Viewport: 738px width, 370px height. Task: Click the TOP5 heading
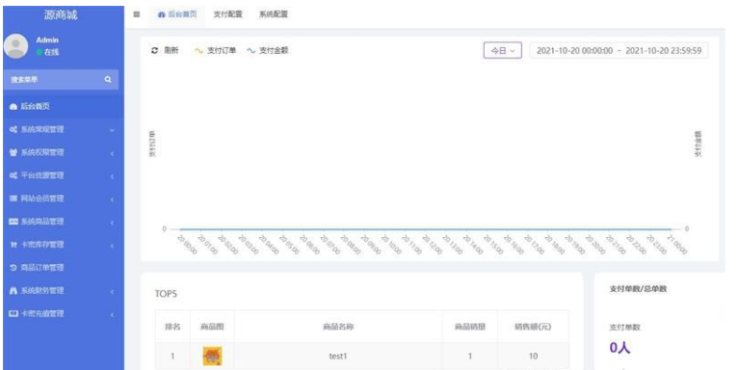point(166,294)
